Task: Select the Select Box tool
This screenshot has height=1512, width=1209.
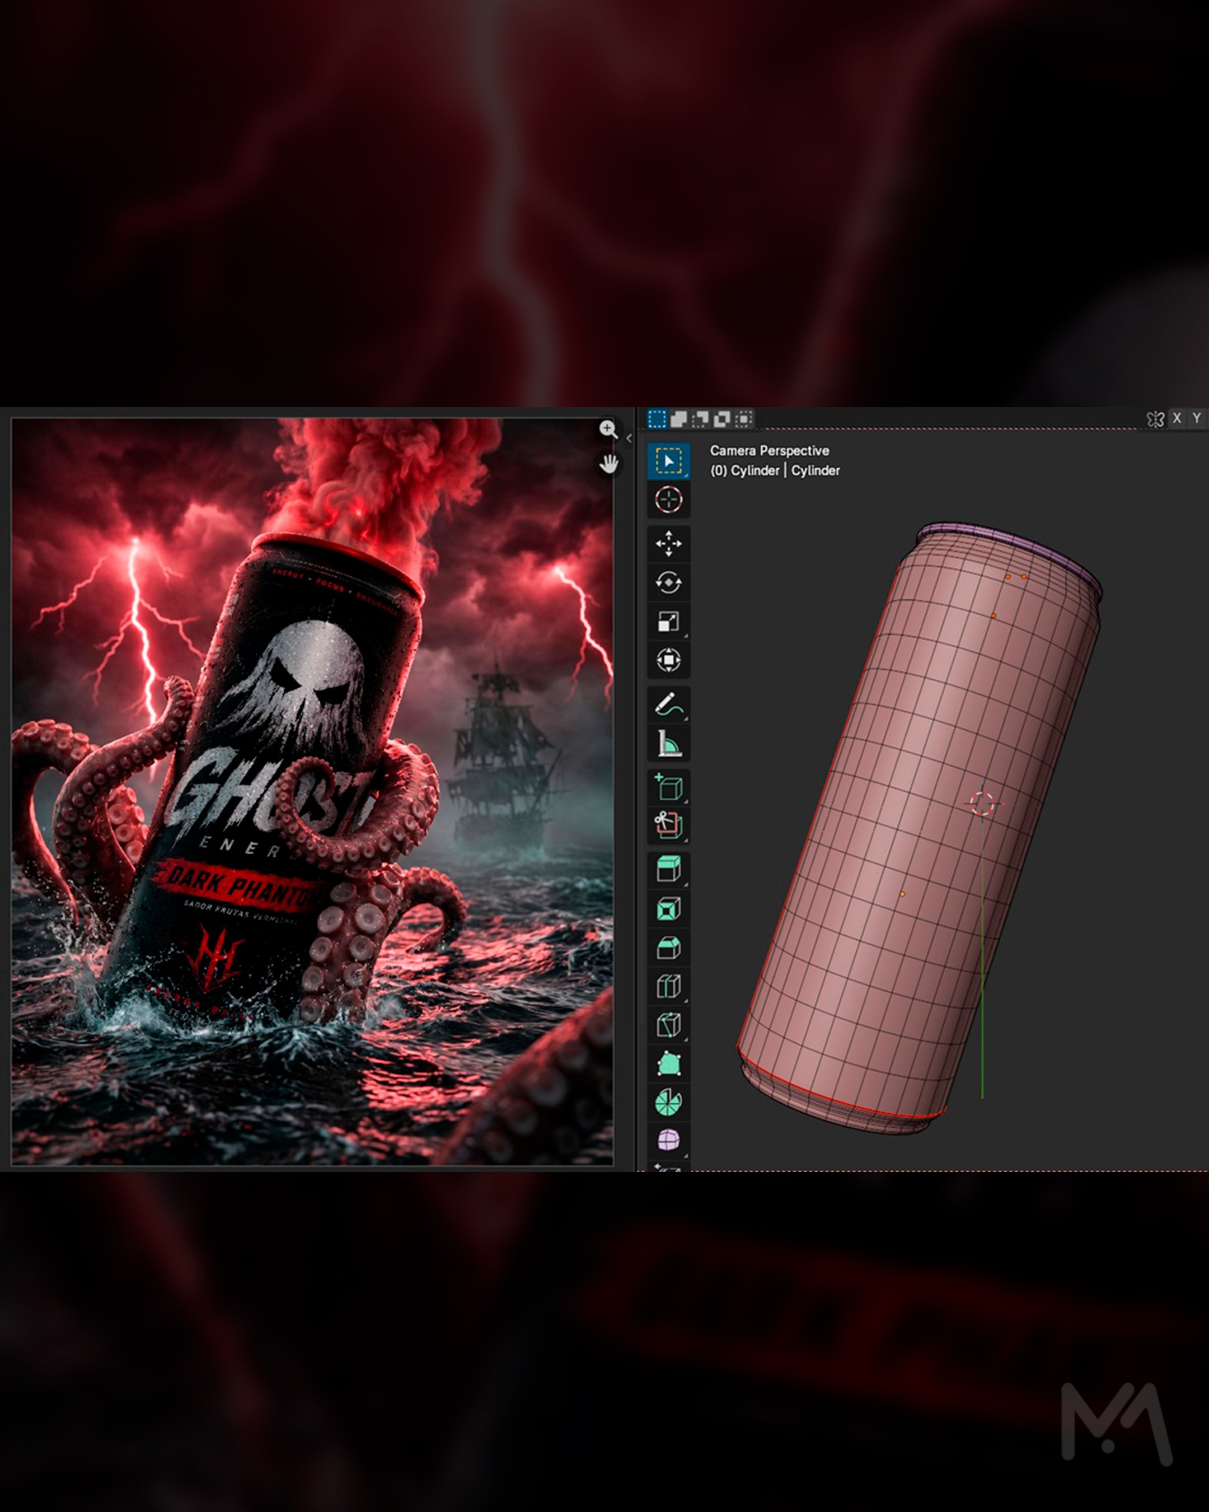Action: tap(668, 461)
